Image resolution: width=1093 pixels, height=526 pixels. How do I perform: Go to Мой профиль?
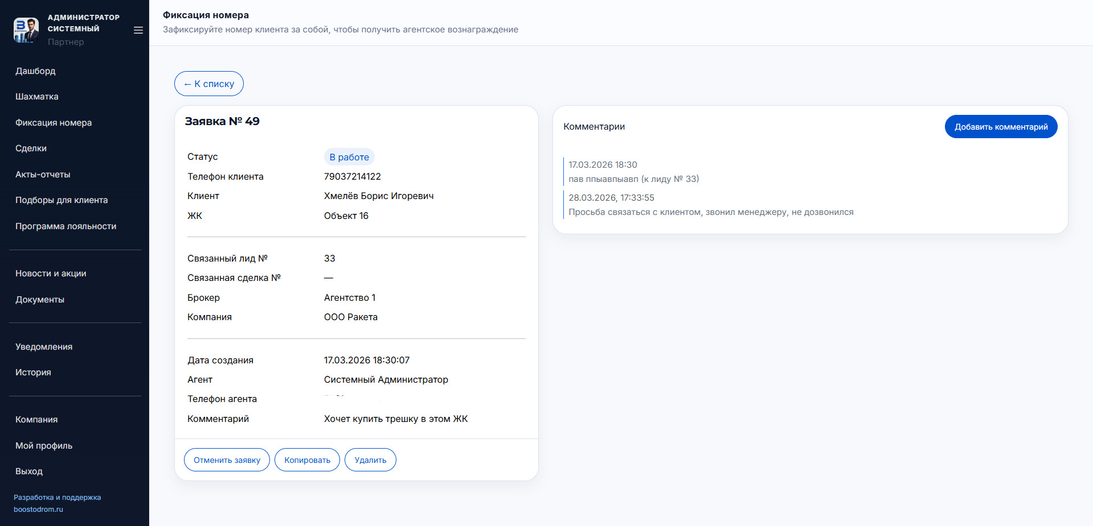(44, 446)
